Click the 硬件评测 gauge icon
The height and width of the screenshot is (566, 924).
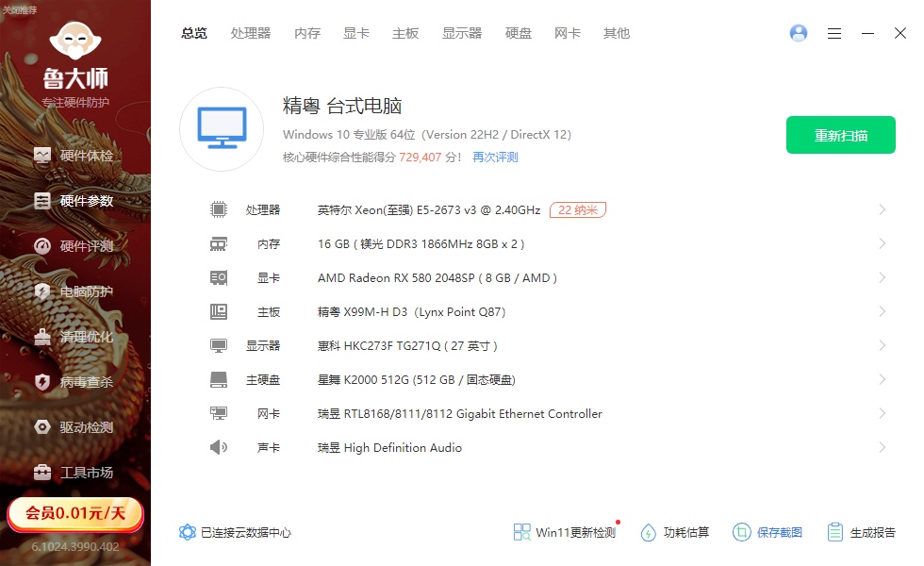(42, 246)
